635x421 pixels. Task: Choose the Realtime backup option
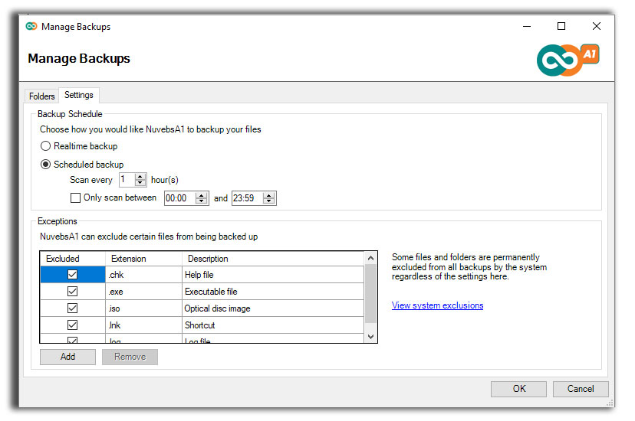[79, 146]
